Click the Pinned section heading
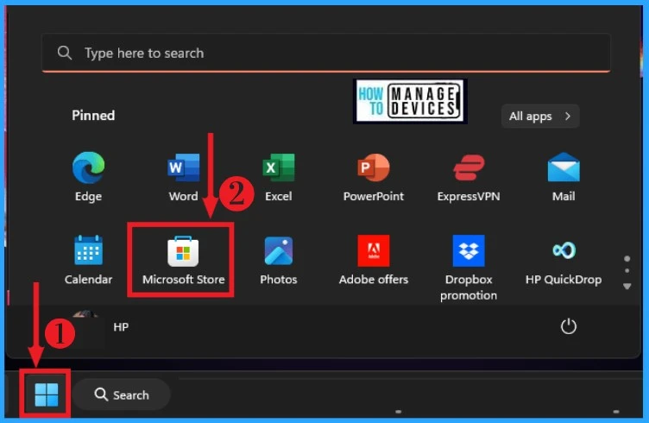649x423 pixels. (93, 116)
